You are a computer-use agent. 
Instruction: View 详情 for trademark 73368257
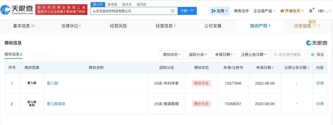[x=320, y=104]
